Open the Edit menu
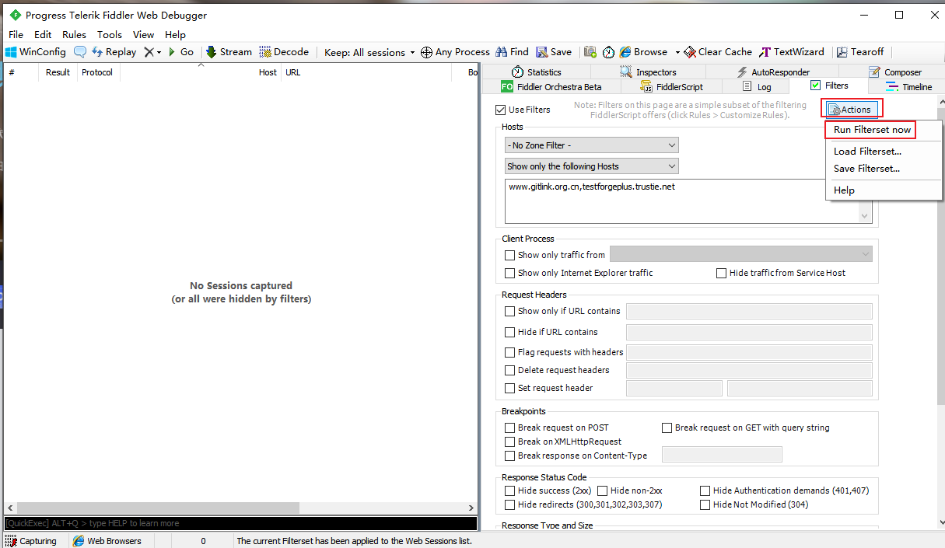The image size is (945, 548). click(x=43, y=34)
